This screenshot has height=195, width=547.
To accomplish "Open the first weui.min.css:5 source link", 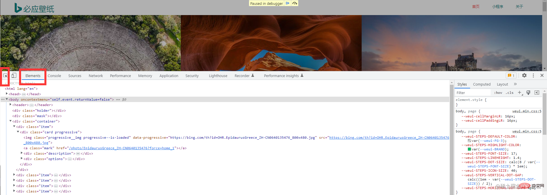I will pos(526,111).
